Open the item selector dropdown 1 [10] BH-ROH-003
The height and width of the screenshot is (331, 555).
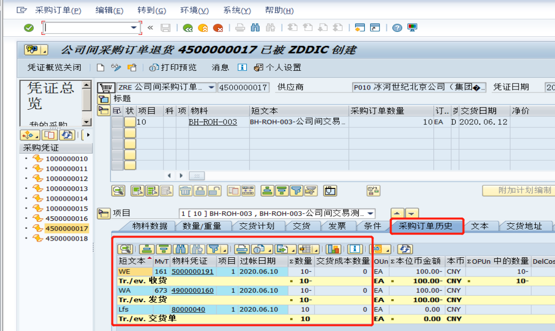(x=371, y=213)
